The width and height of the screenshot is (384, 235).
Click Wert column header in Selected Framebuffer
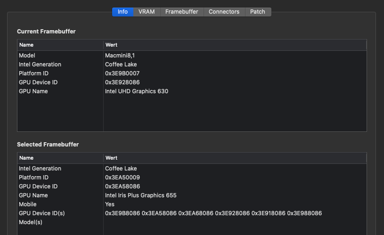(235, 158)
